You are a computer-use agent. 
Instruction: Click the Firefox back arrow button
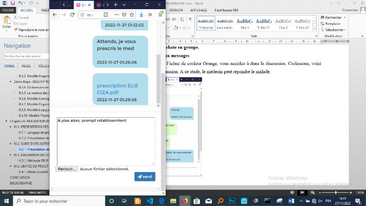(x=55, y=15)
